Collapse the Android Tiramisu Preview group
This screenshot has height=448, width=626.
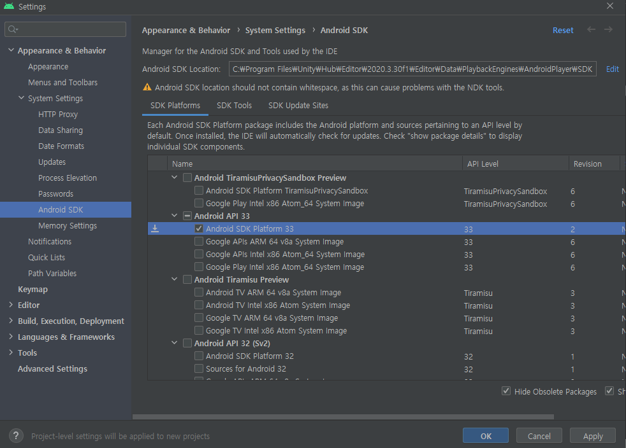pos(175,279)
